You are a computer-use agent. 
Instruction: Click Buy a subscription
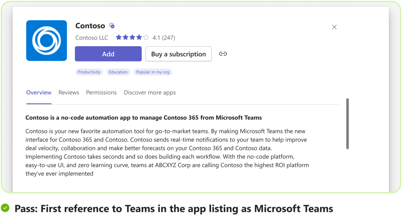(178, 54)
